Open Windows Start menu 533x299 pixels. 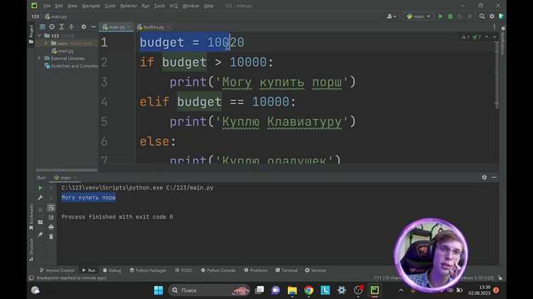pyautogui.click(x=158, y=290)
